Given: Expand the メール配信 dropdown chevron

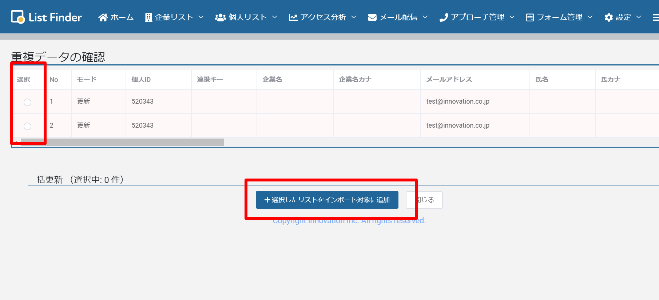Looking at the screenshot, I should coord(425,17).
